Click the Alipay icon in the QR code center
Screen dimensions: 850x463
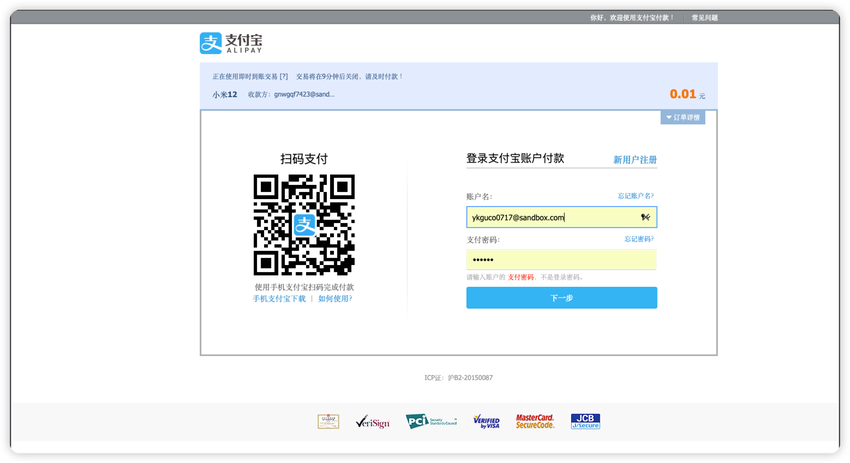tap(304, 225)
